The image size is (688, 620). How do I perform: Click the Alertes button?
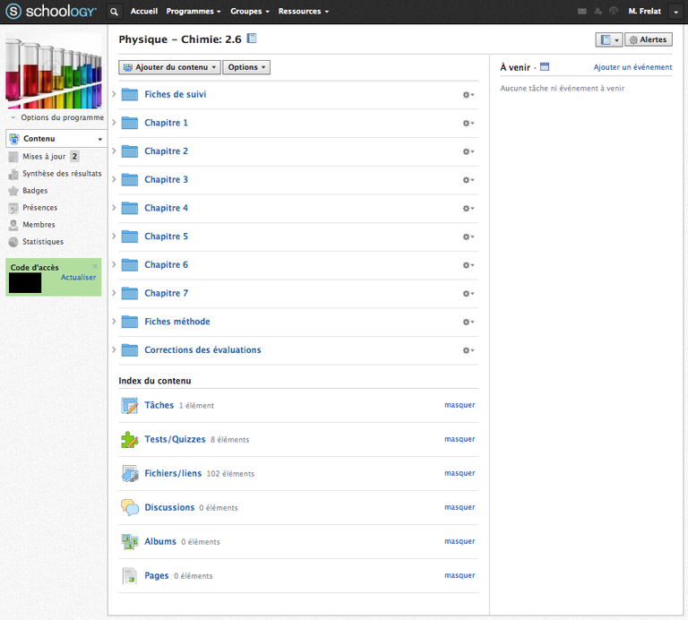point(648,40)
